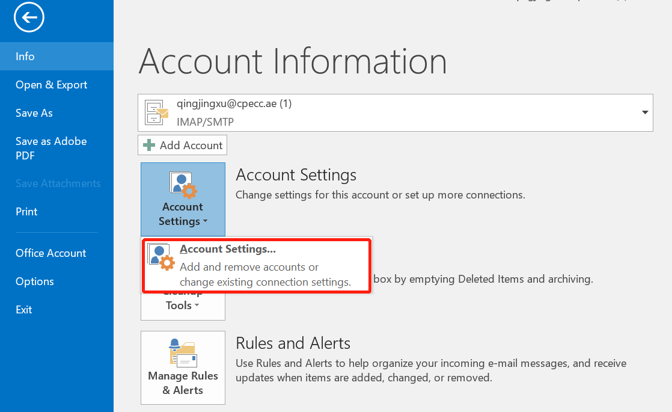Image resolution: width=672 pixels, height=412 pixels.
Task: Go back using the circled arrow
Action: click(29, 17)
